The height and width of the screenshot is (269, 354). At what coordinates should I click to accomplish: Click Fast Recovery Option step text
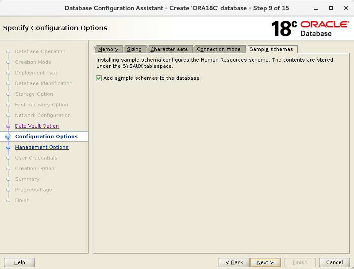click(x=42, y=105)
